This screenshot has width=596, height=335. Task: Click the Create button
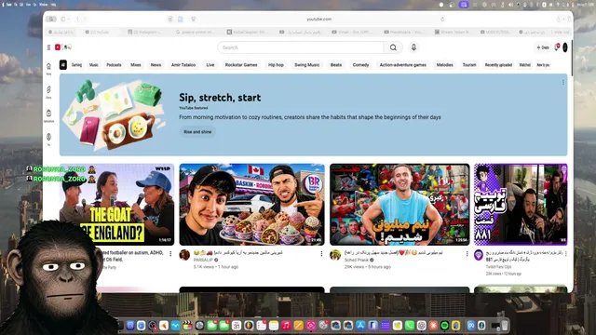(x=543, y=47)
